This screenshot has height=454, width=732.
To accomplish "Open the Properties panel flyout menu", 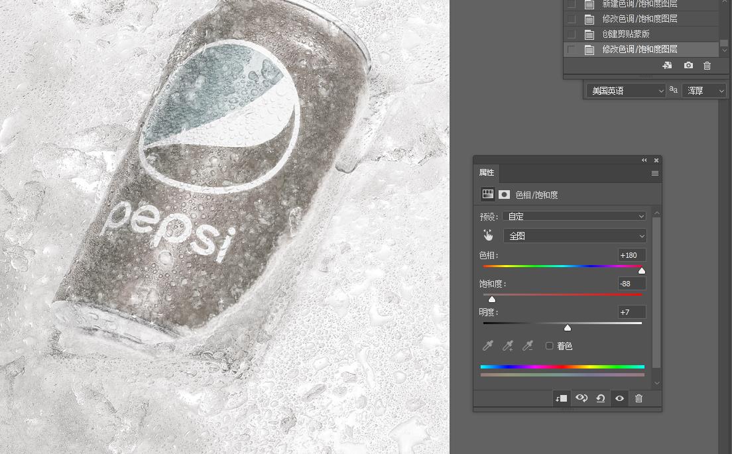I will [x=655, y=174].
